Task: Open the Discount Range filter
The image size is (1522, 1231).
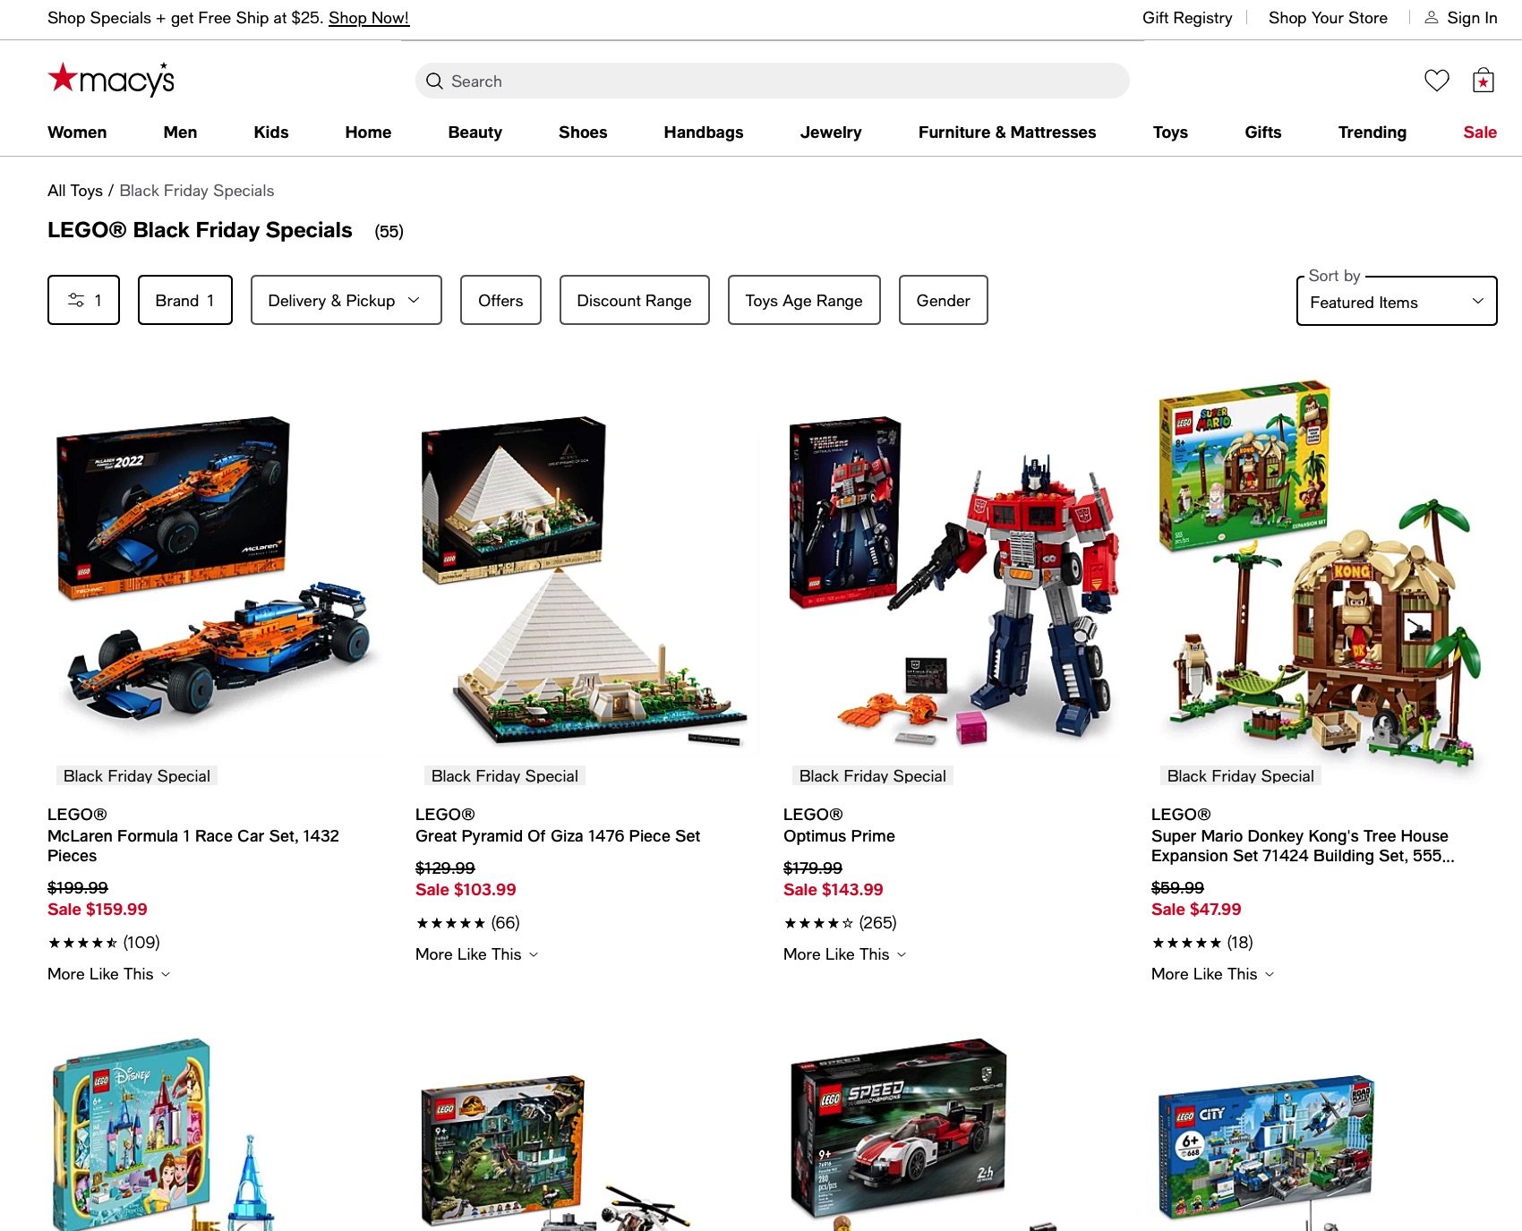Action: [x=634, y=300]
